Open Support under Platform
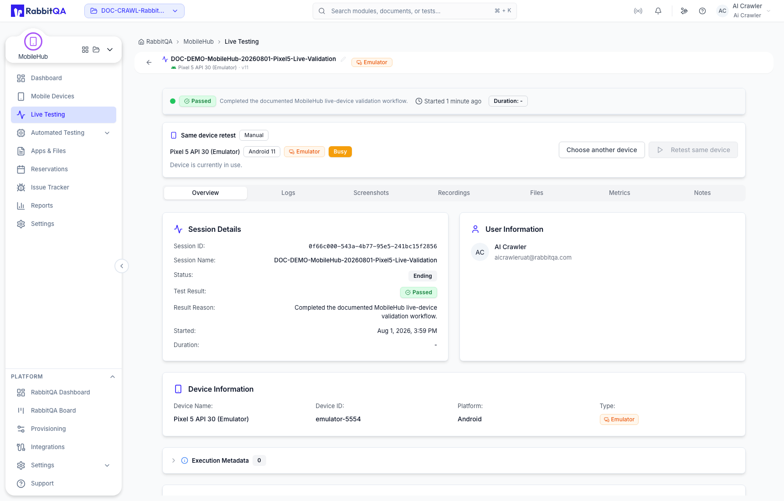The image size is (784, 501). [63, 484]
